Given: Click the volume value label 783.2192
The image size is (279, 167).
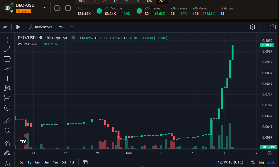Looking at the screenshot, I should pos(269,147).
